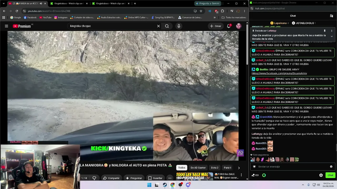Run YouTube search with magnifier button
337x189 pixels.
[x=167, y=26]
